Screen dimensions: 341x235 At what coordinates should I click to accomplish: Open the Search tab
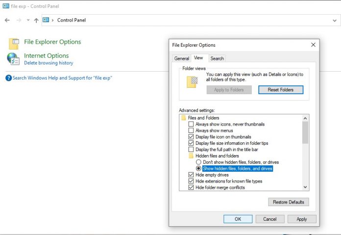click(x=217, y=58)
